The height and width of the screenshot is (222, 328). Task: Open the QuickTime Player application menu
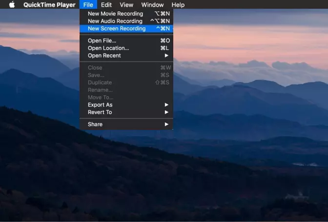click(49, 4)
